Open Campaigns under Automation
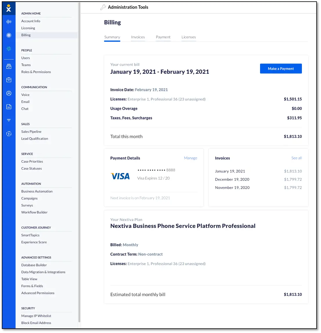The width and height of the screenshot is (321, 333). click(29, 198)
